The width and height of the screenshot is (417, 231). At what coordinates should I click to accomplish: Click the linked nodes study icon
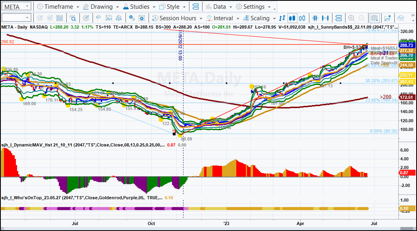[119, 18]
